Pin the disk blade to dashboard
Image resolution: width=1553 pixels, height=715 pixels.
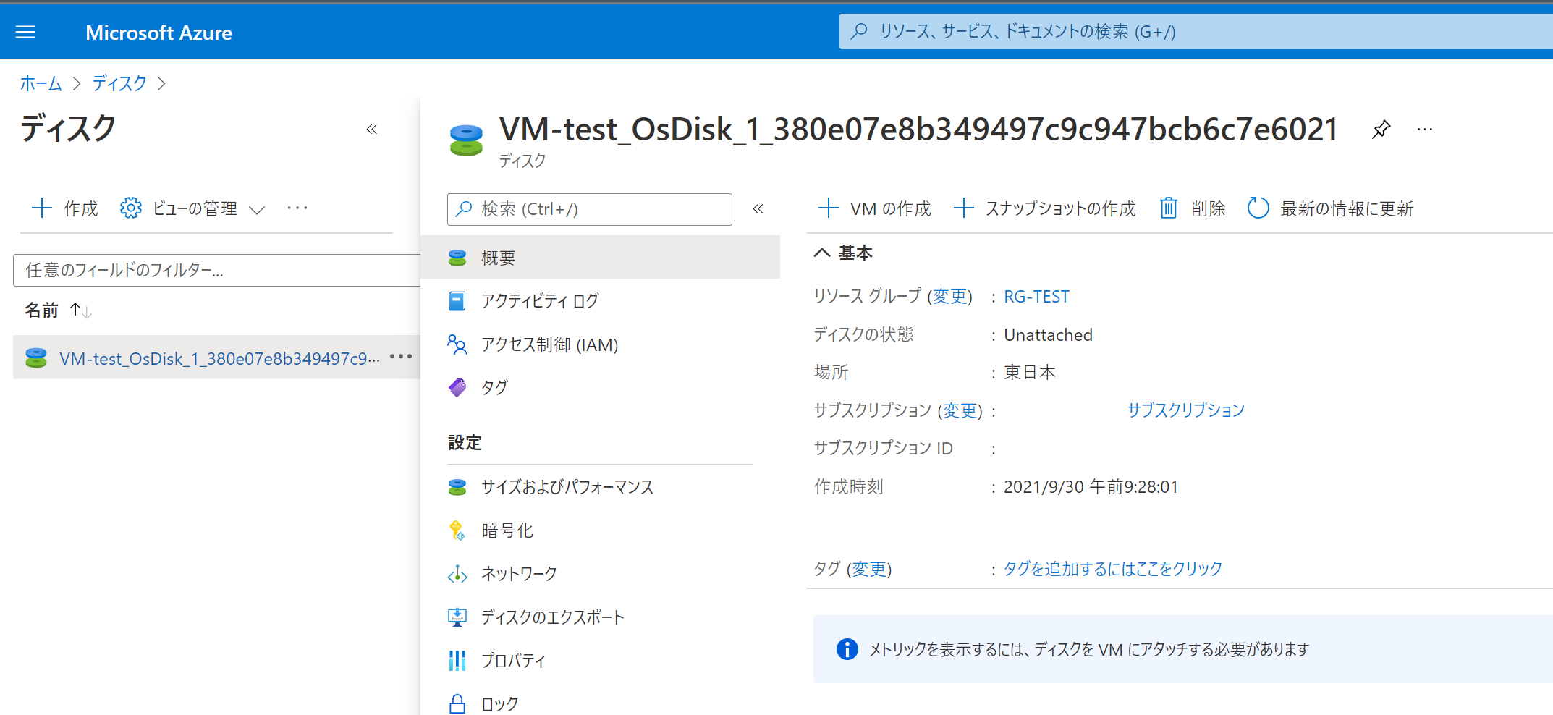click(1381, 130)
